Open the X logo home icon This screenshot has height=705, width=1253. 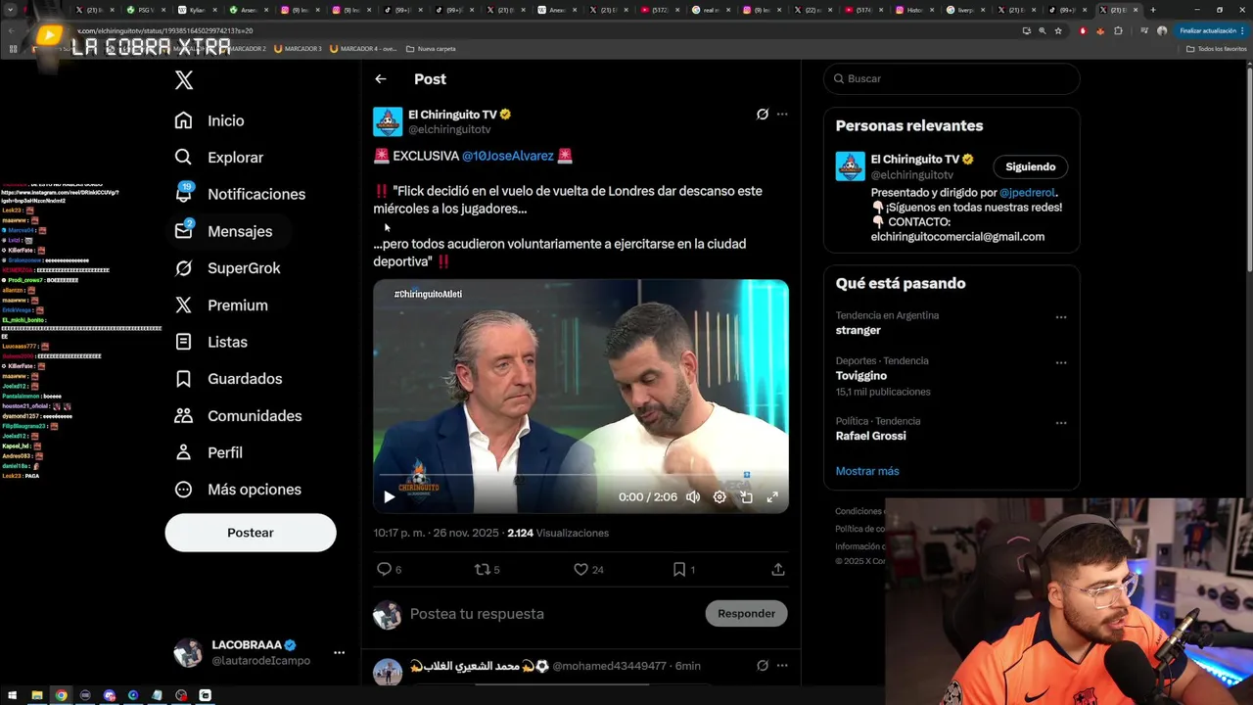tap(184, 80)
